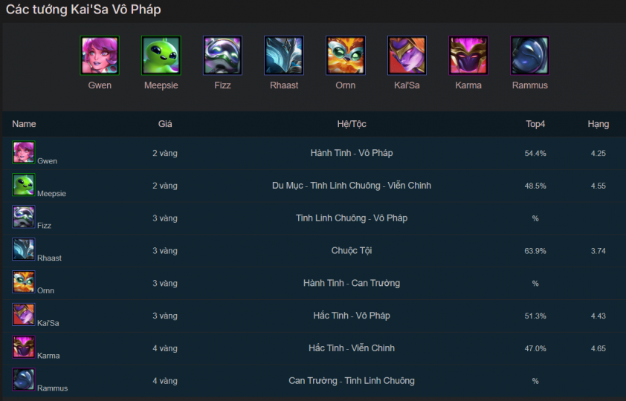626x401 pixels.
Task: Sort by the Hạng column header
Action: 598,124
